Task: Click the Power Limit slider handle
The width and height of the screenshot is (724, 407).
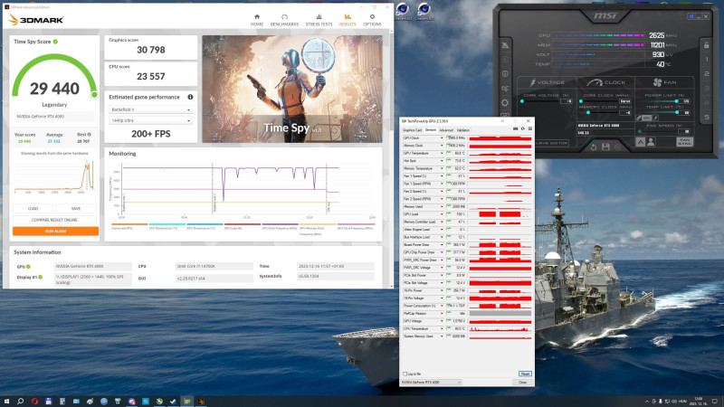Action: tap(676, 101)
